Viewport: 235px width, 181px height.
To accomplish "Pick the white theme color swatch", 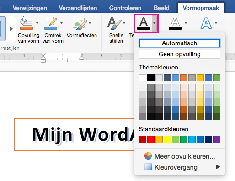I will tap(143, 78).
